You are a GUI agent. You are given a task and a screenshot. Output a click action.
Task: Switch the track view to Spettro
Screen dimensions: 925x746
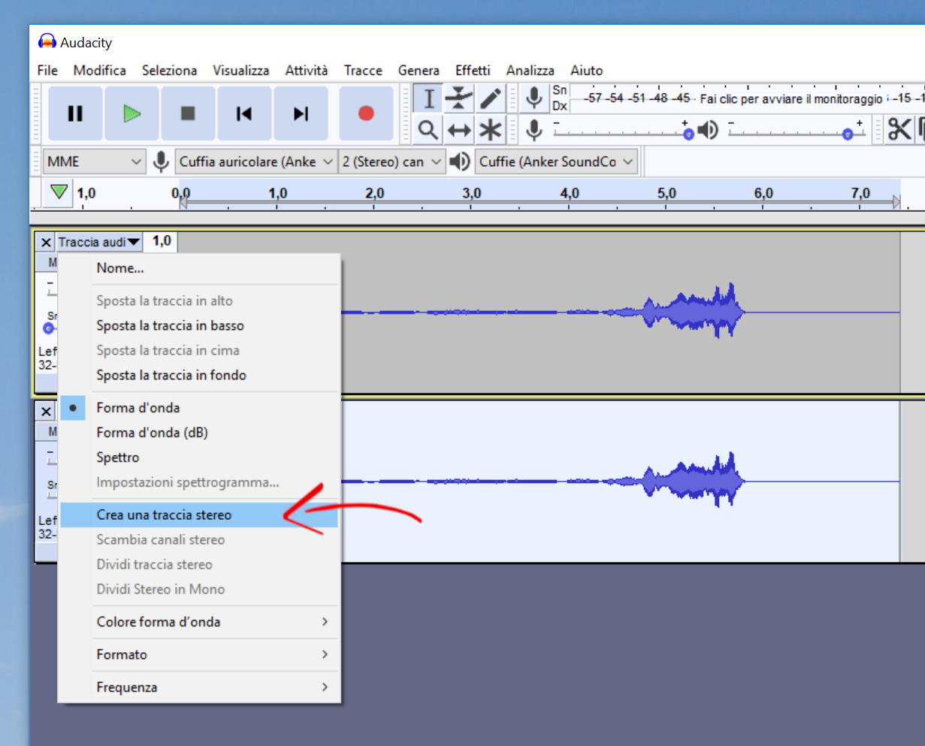199,458
